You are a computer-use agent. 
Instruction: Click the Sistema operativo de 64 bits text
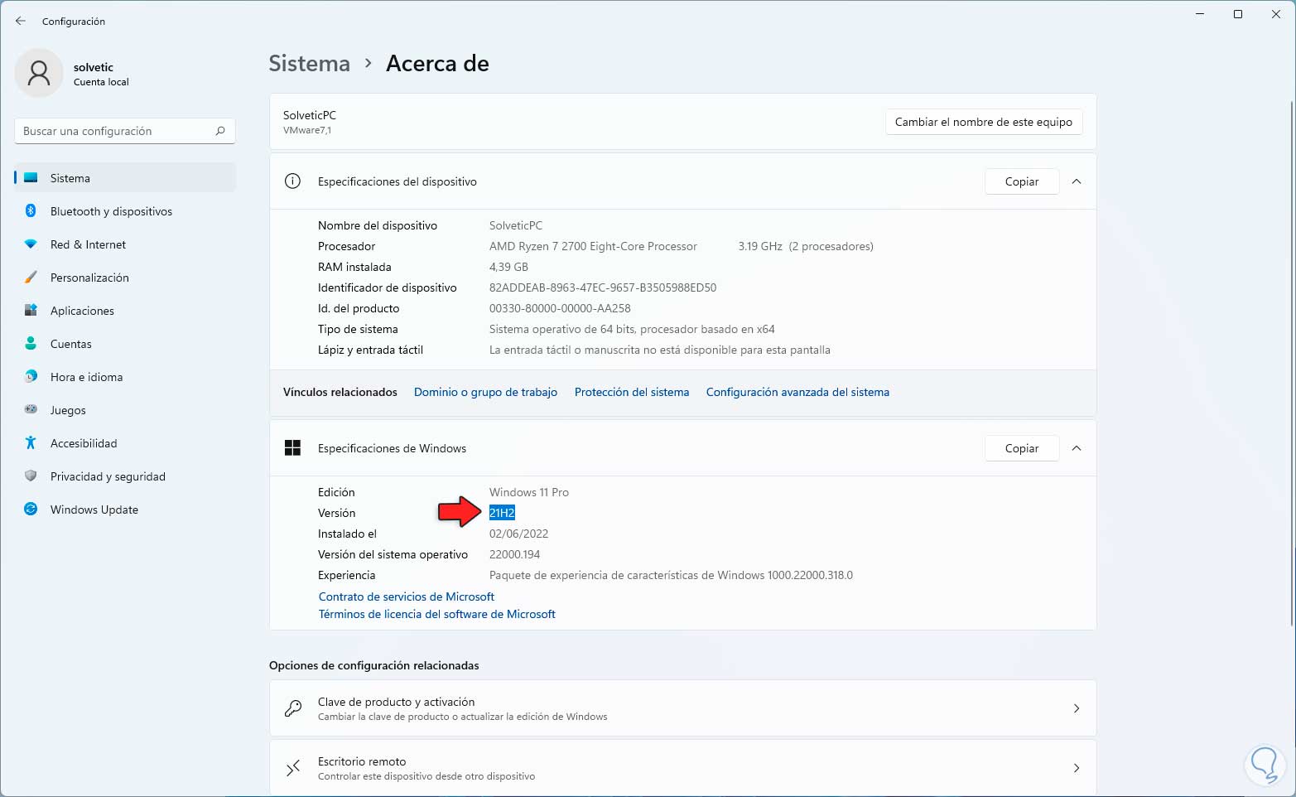(632, 329)
